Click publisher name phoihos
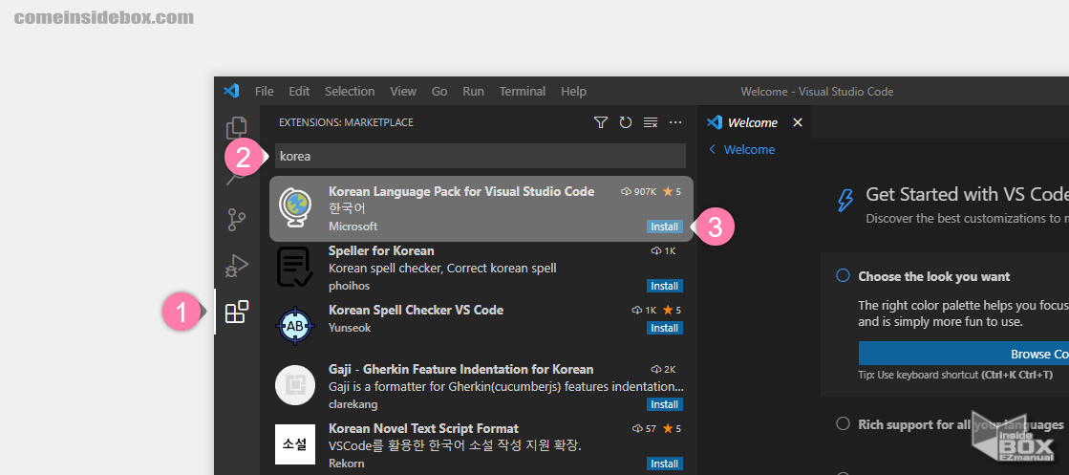 point(351,285)
